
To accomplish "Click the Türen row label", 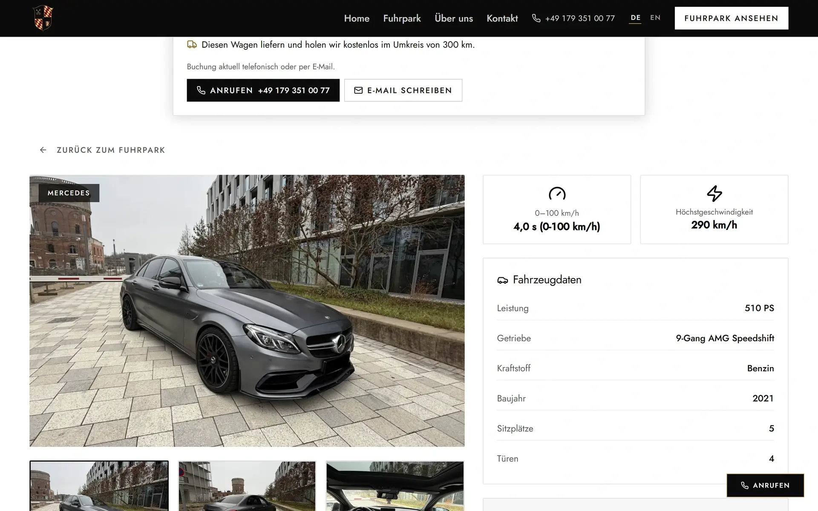I will [507, 459].
